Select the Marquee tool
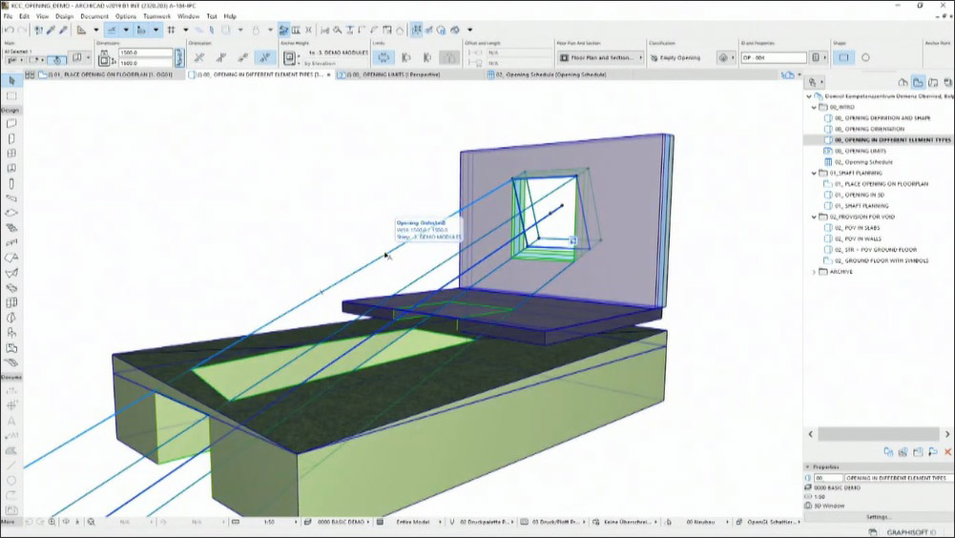The height and width of the screenshot is (538, 955). [11, 96]
